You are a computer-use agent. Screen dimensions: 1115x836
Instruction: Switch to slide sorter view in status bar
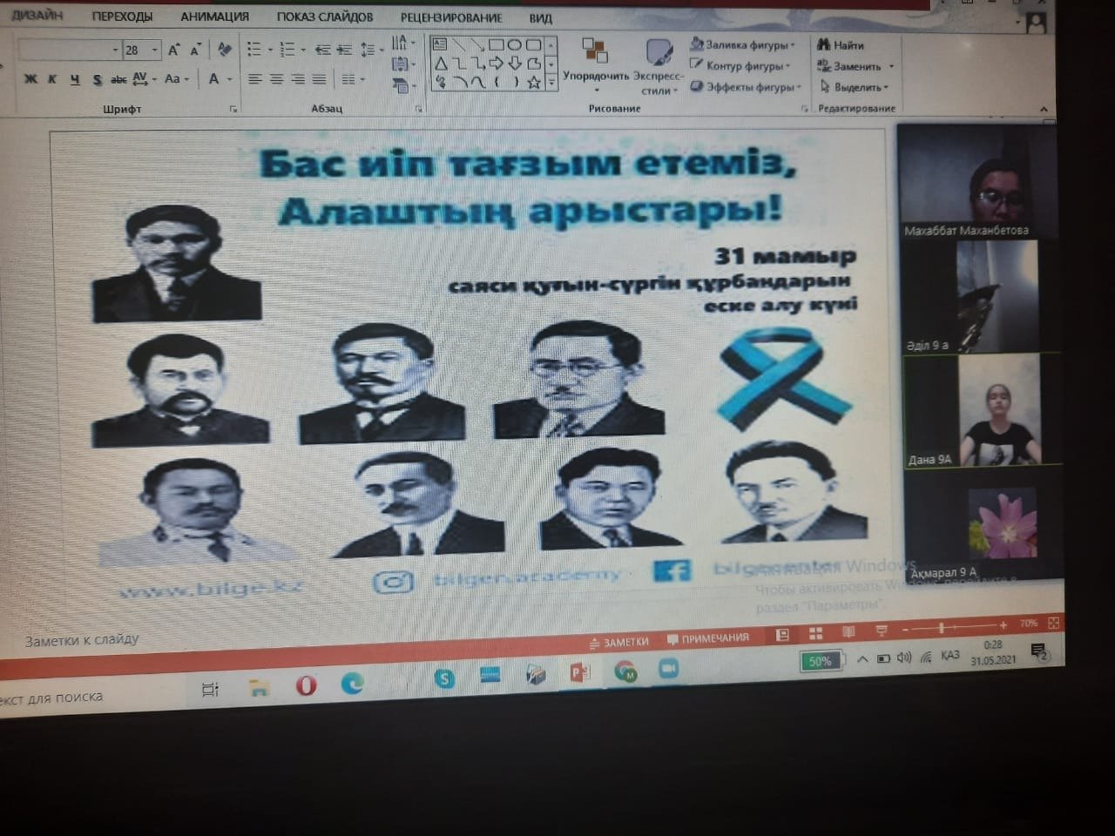(815, 634)
